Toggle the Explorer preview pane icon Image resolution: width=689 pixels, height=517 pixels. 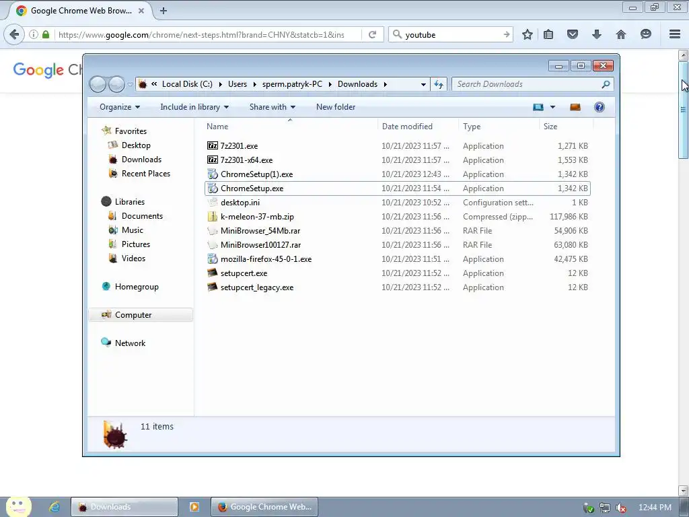[x=575, y=107]
